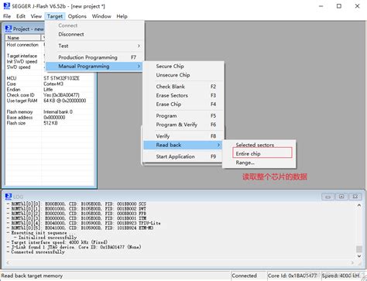The height and width of the screenshot is (281, 367).
Task: Click the MCU ST STM32F103ZE value
Action: tap(61, 78)
